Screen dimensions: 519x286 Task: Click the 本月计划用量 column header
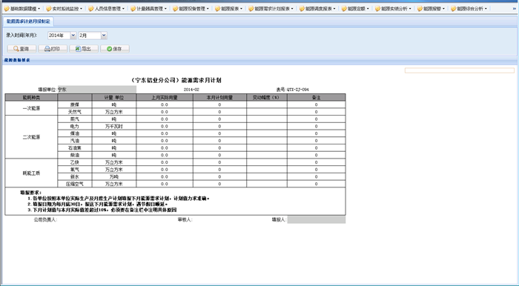[x=219, y=98]
